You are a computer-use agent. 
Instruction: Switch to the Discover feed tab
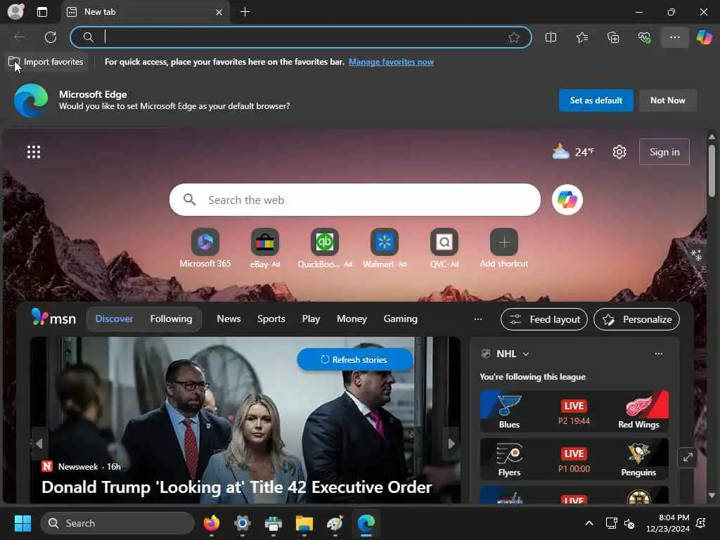114,319
